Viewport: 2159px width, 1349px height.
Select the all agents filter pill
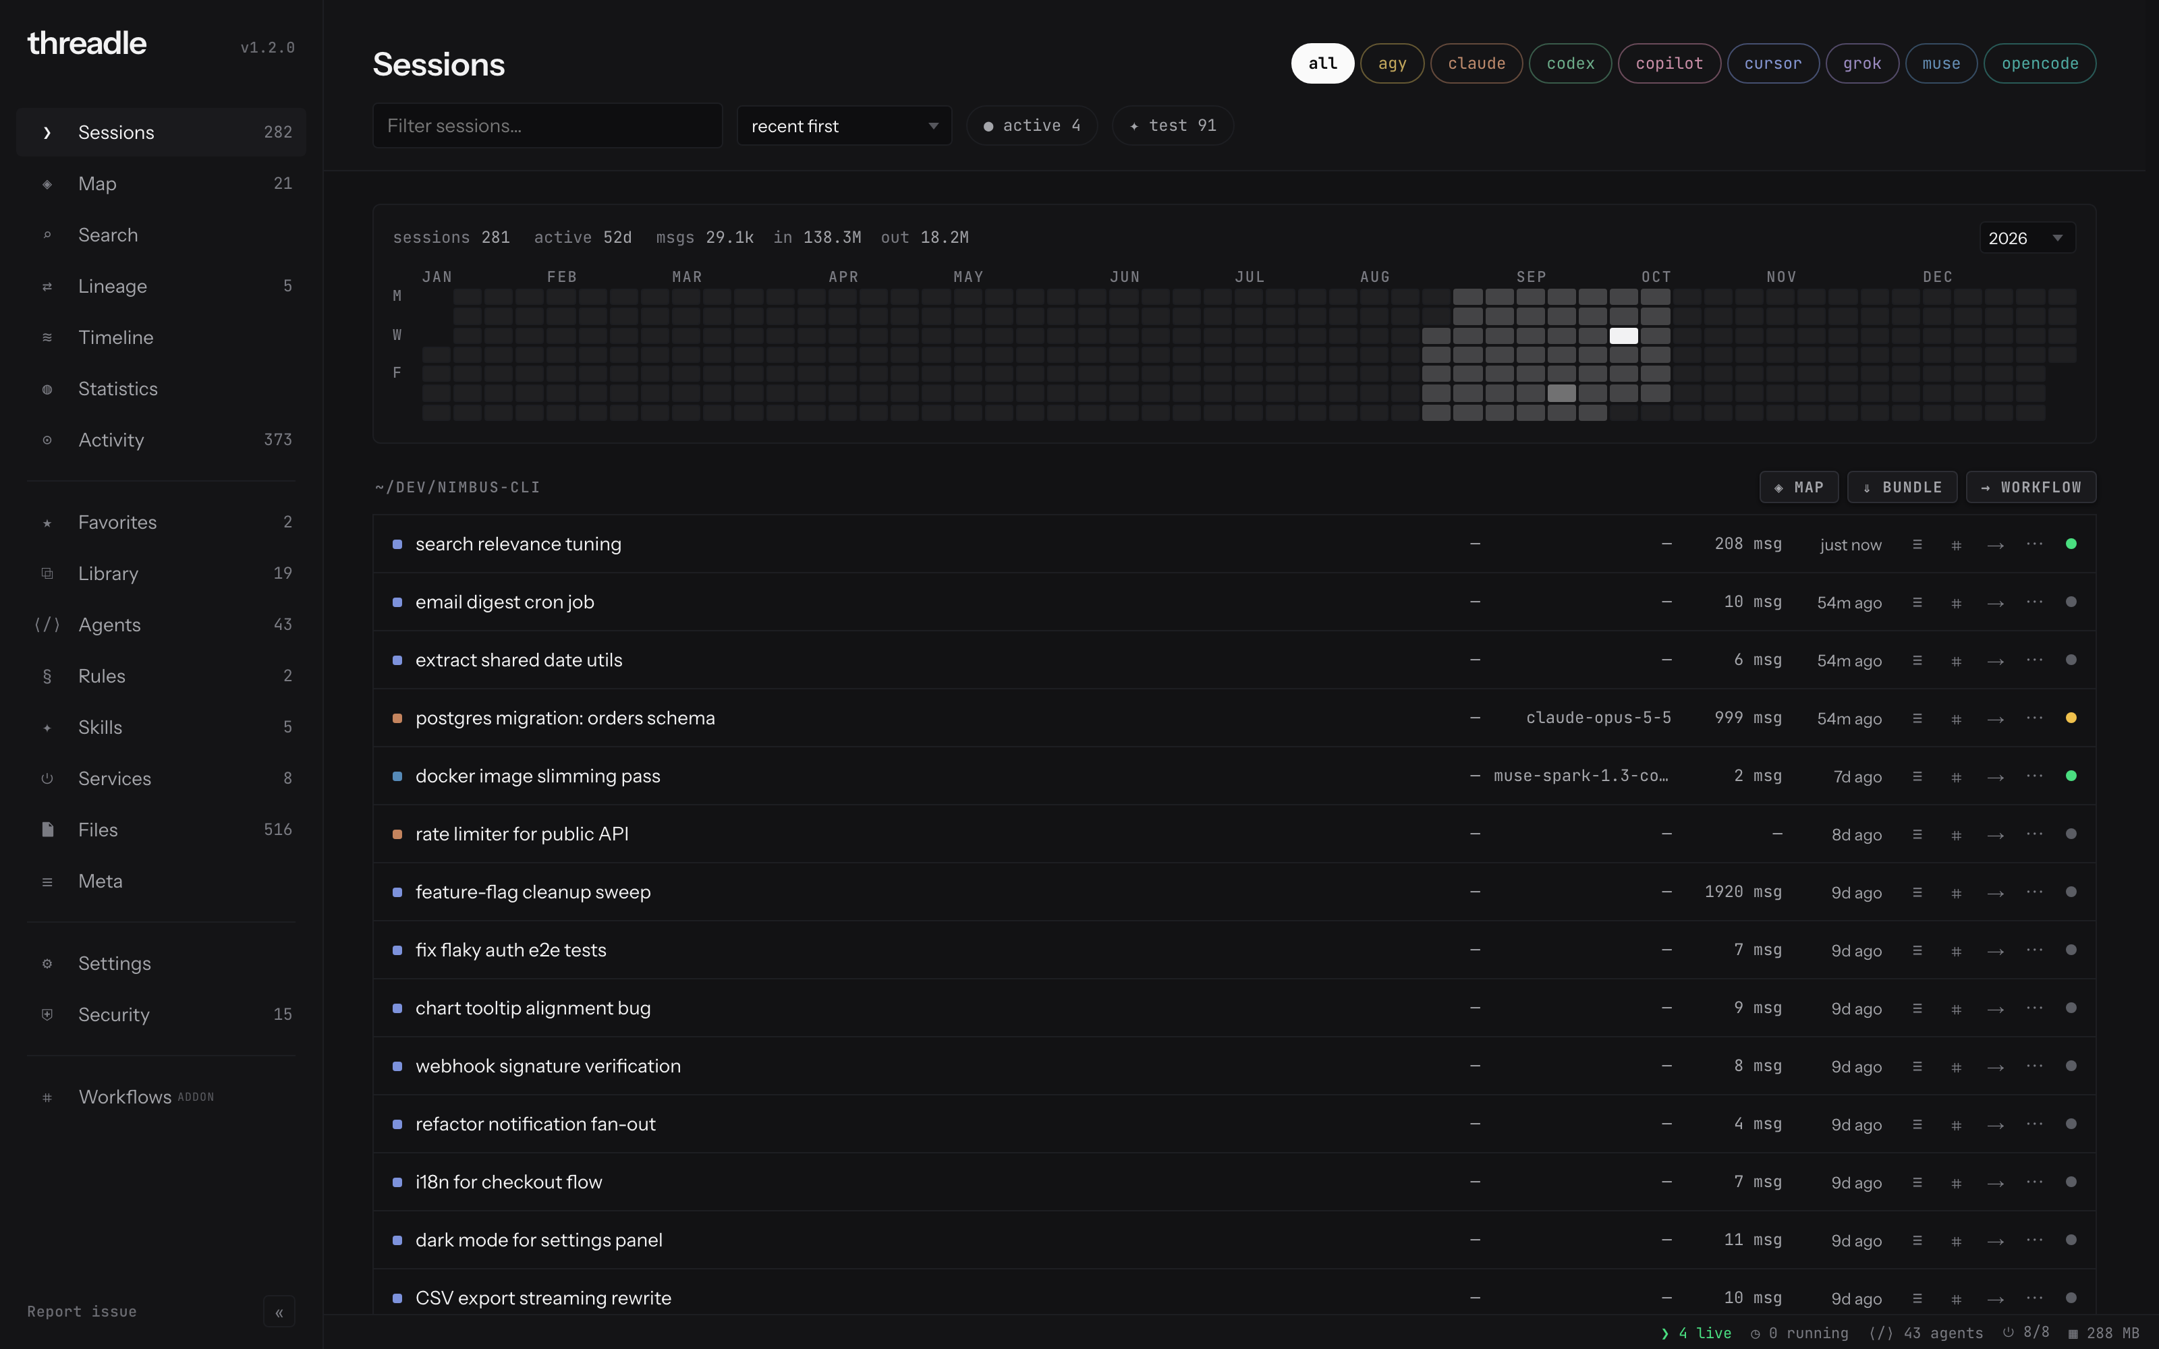tap(1322, 63)
